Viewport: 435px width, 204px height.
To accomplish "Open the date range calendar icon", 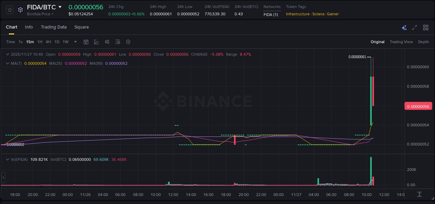I will pos(86,42).
